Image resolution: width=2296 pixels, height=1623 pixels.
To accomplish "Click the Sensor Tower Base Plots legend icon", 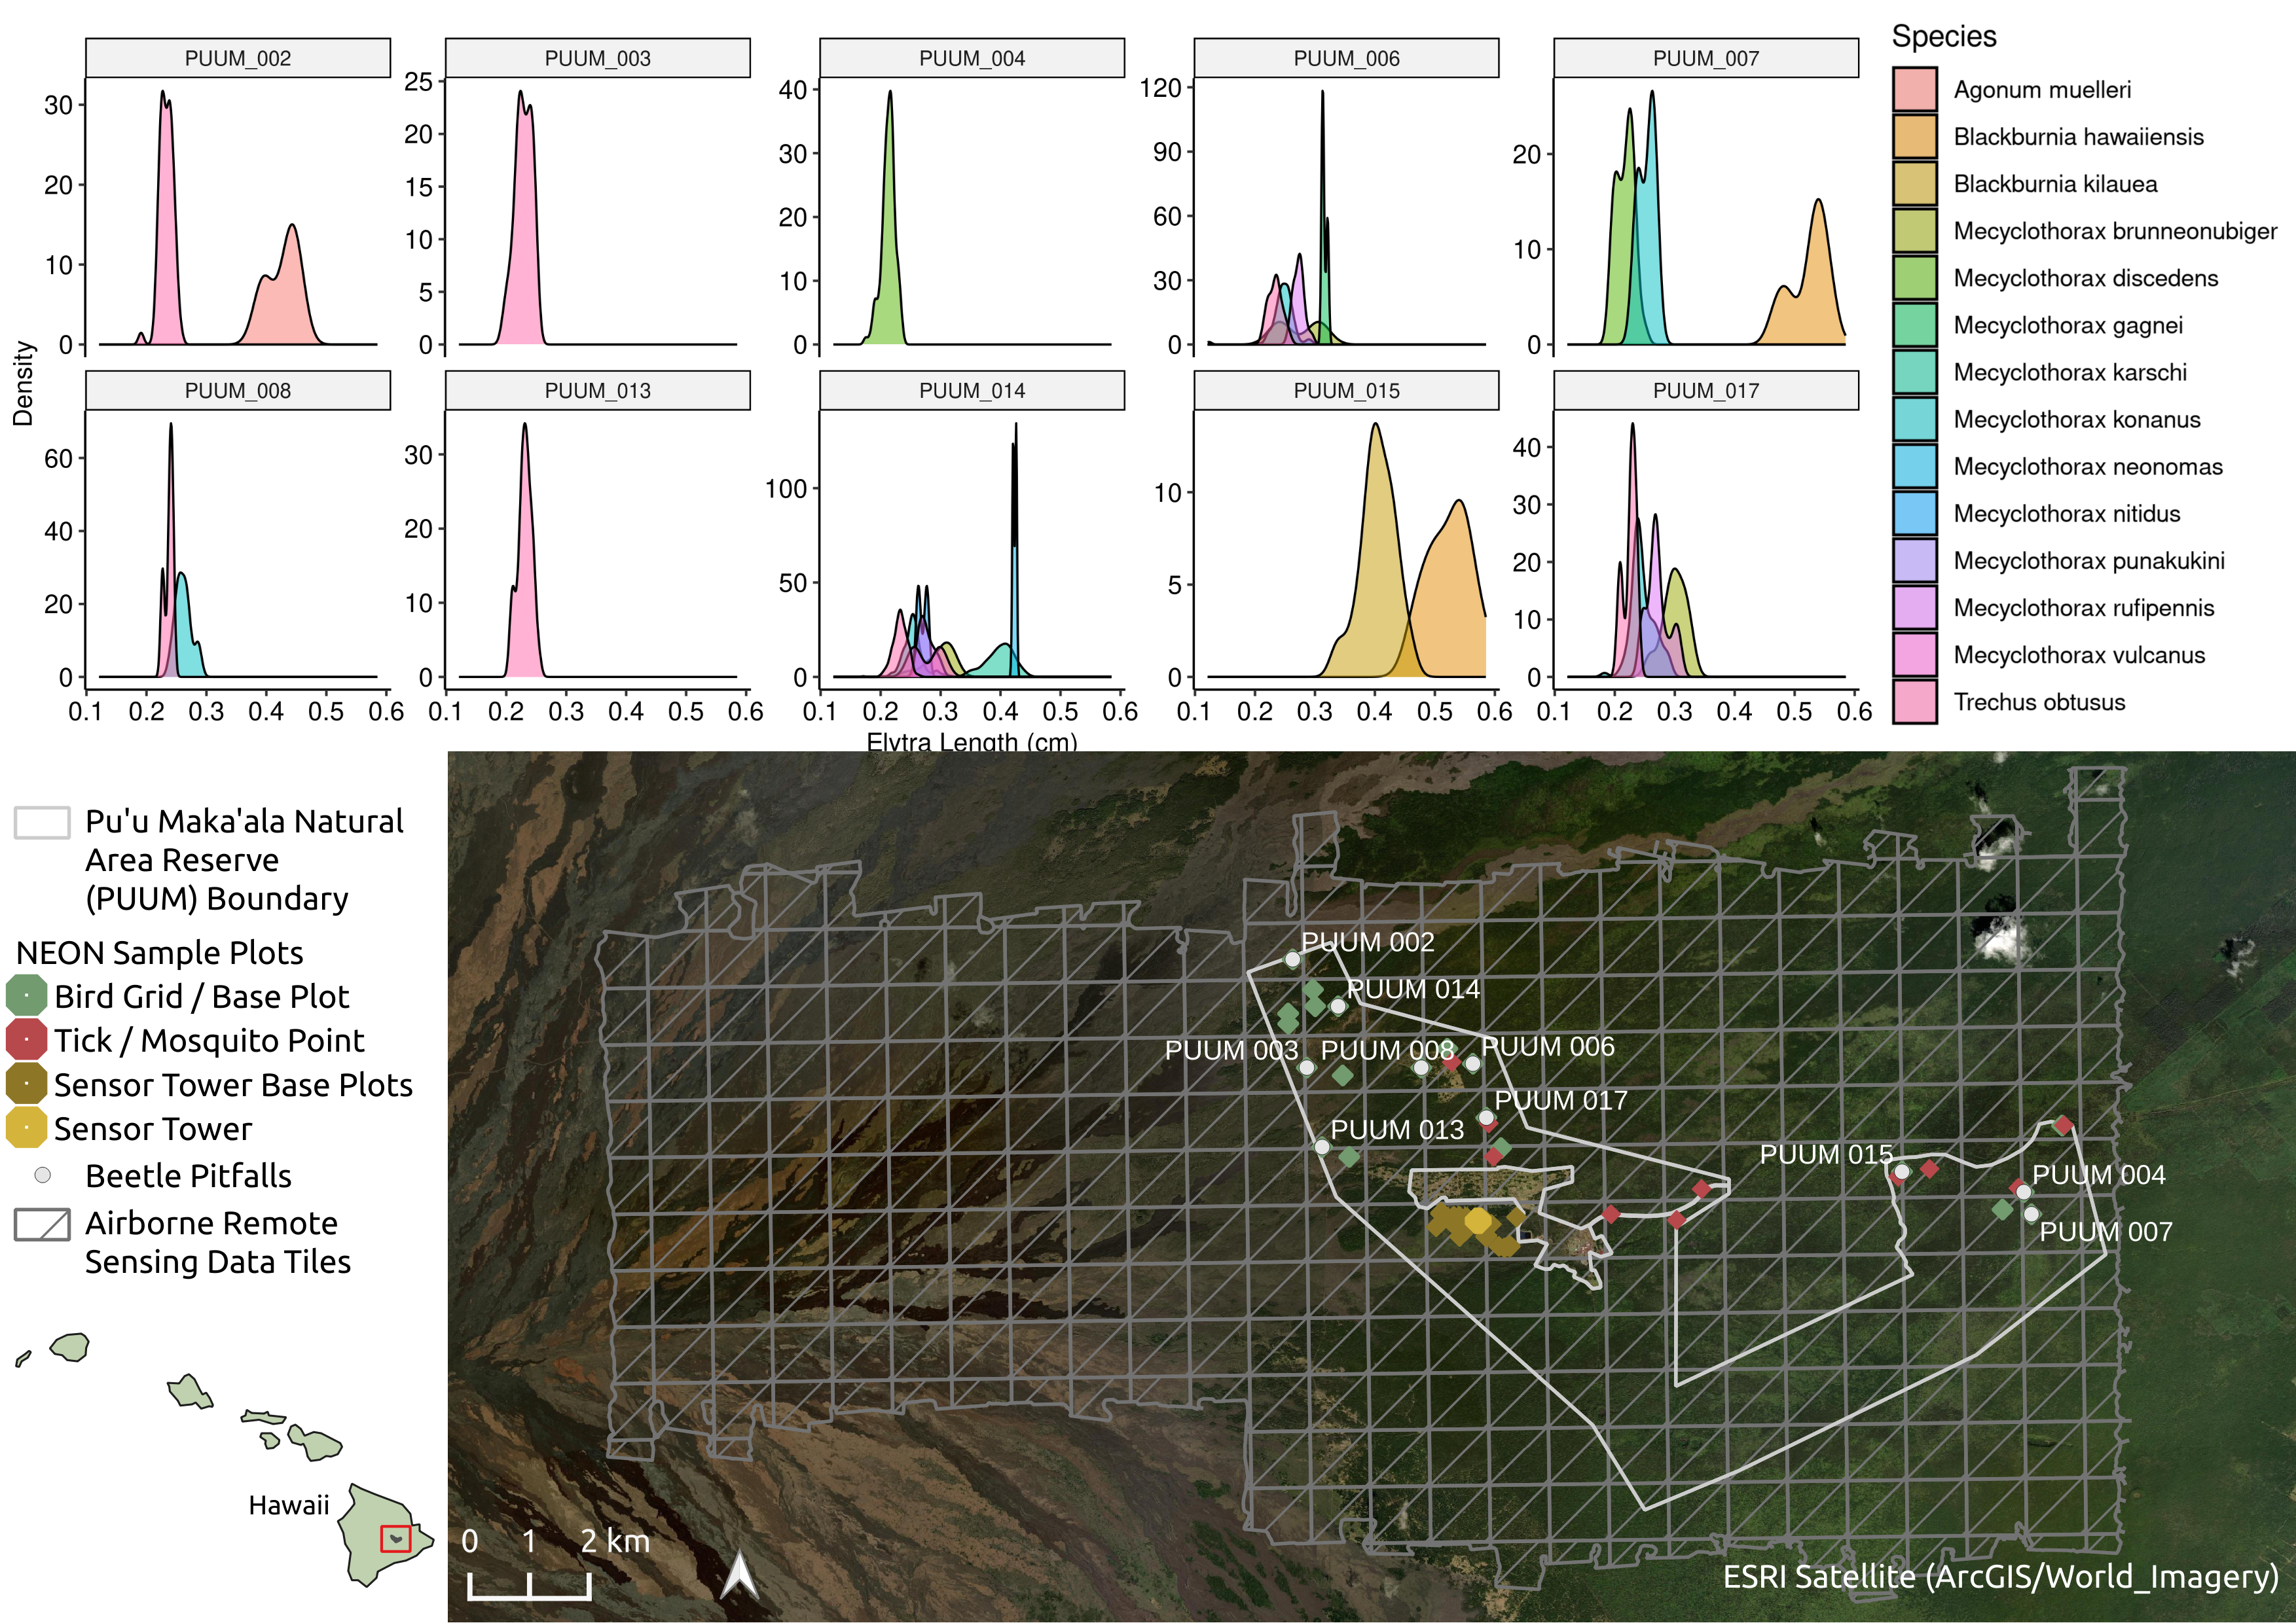I will (x=26, y=1083).
